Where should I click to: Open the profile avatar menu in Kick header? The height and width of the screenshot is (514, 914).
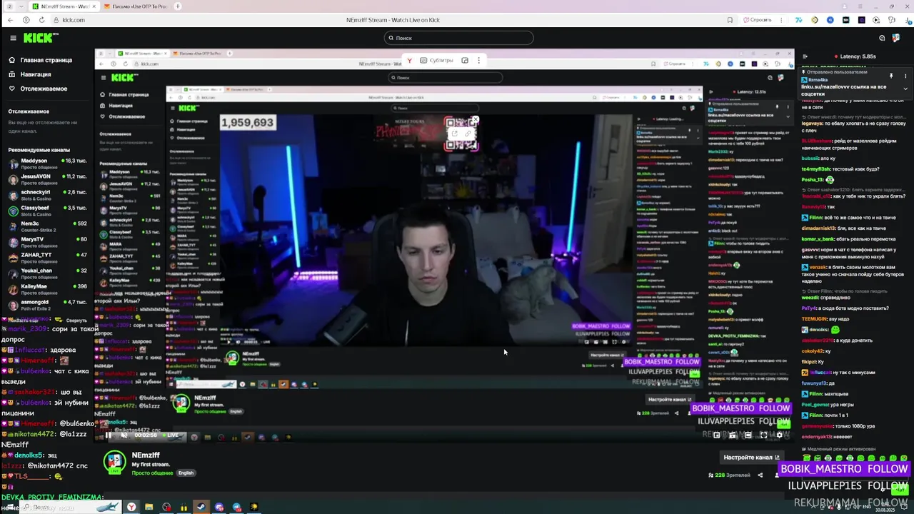click(896, 38)
